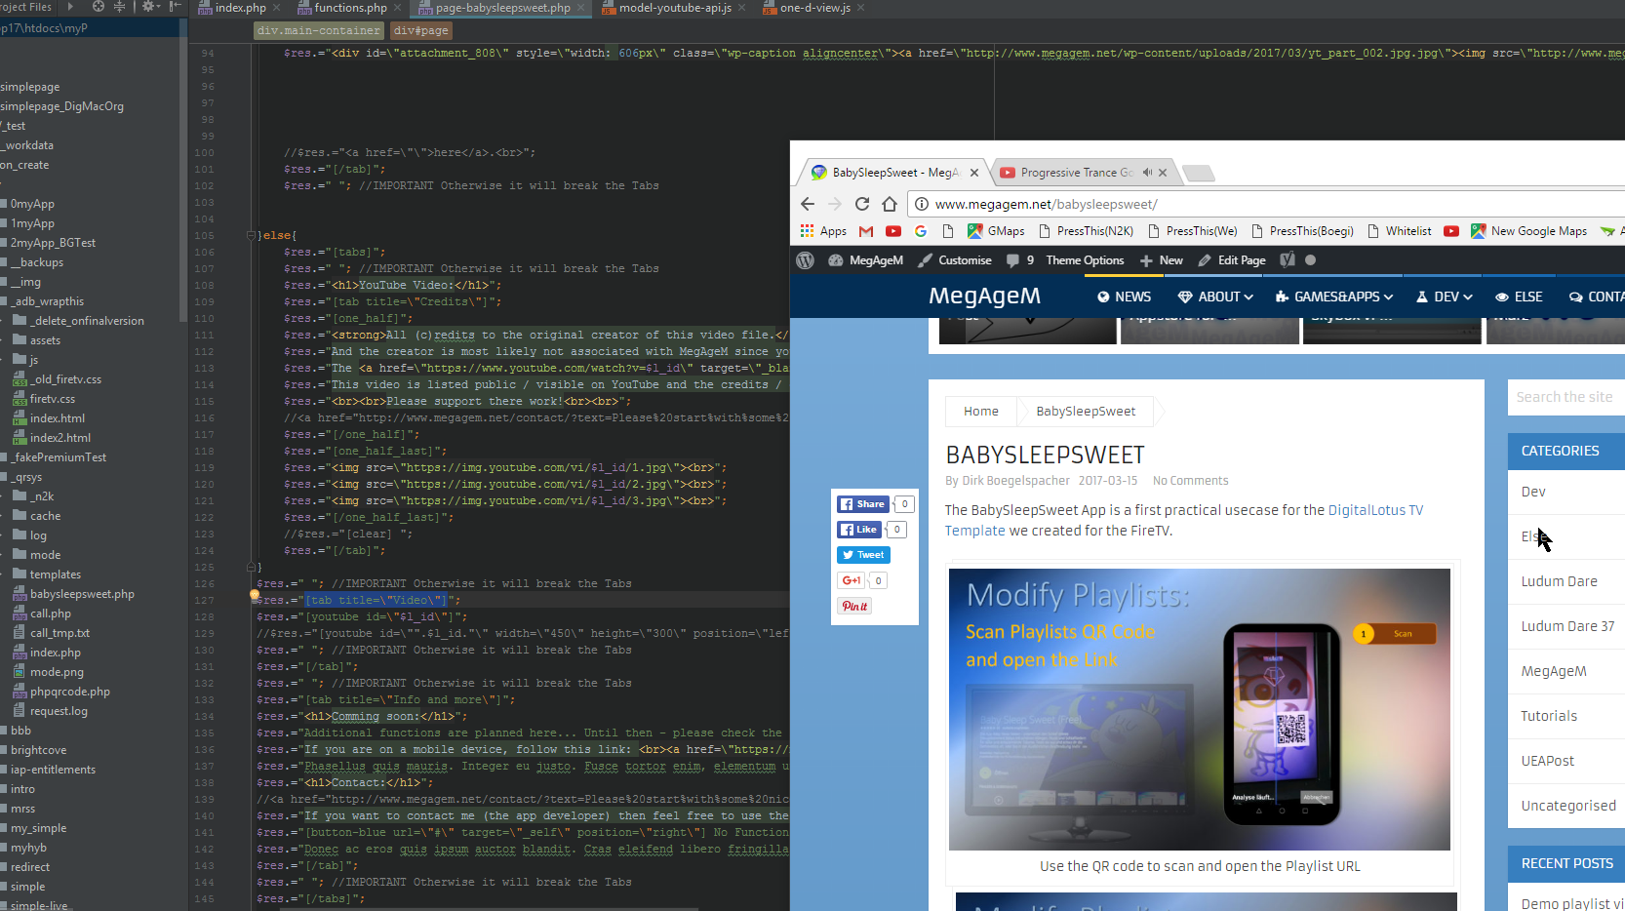This screenshot has height=911, width=1625.
Task: Expand the GAMES&APPS menu
Action: click(1334, 297)
